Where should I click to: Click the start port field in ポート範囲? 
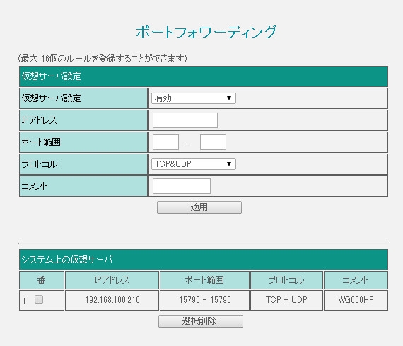pos(165,142)
